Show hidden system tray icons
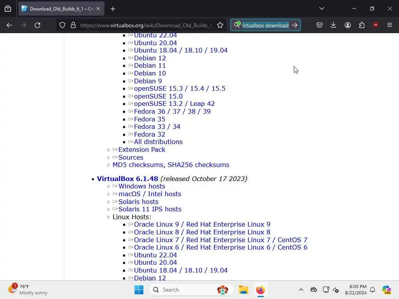The width and height of the screenshot is (399, 299). pos(301,290)
